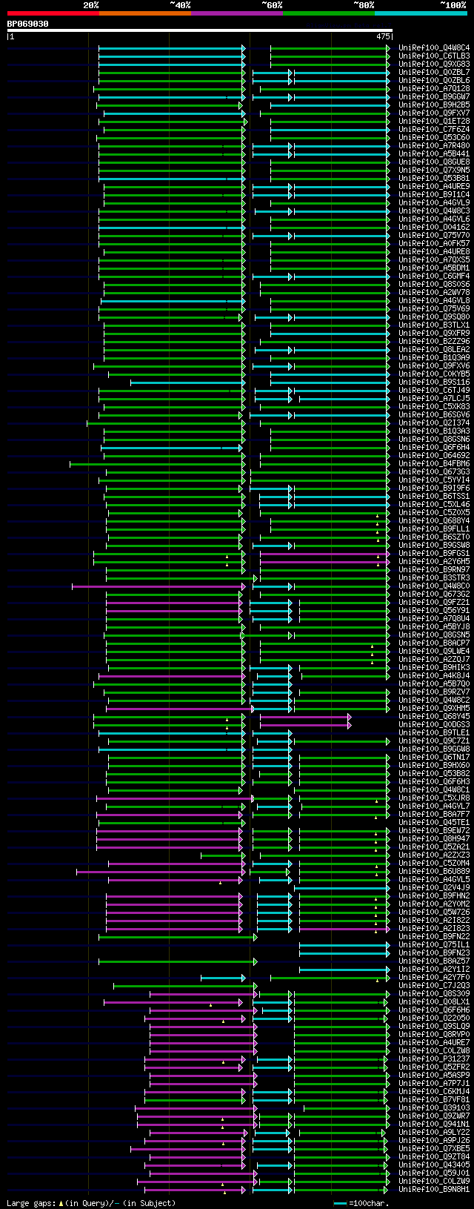
Task: Click label UniRef100_B9I1C4
Action: tap(434, 194)
